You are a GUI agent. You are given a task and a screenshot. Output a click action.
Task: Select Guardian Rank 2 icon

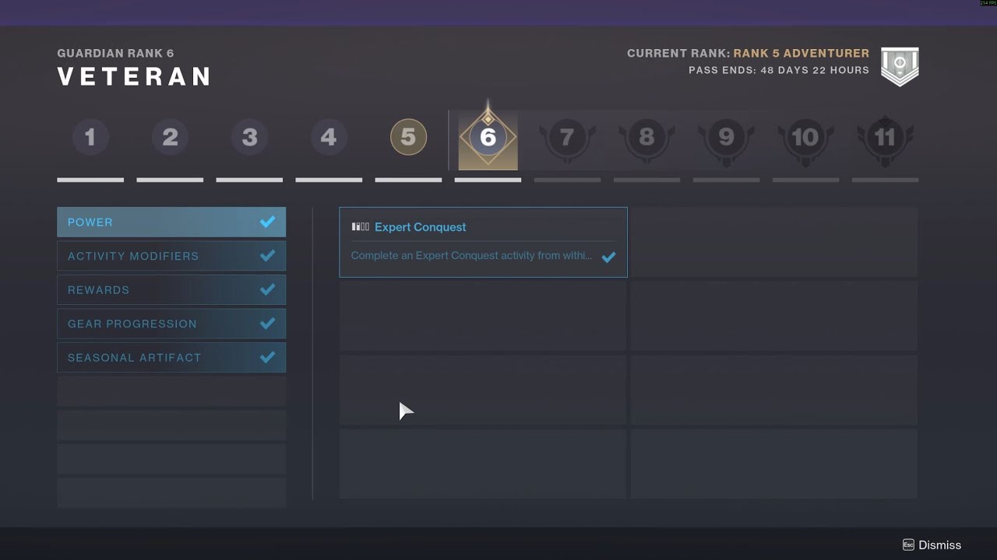[170, 138]
